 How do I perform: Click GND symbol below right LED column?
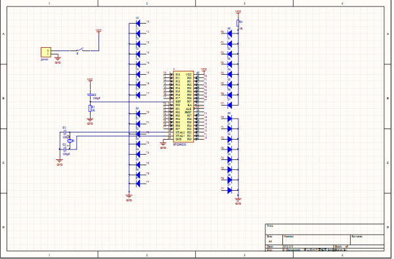(x=238, y=200)
